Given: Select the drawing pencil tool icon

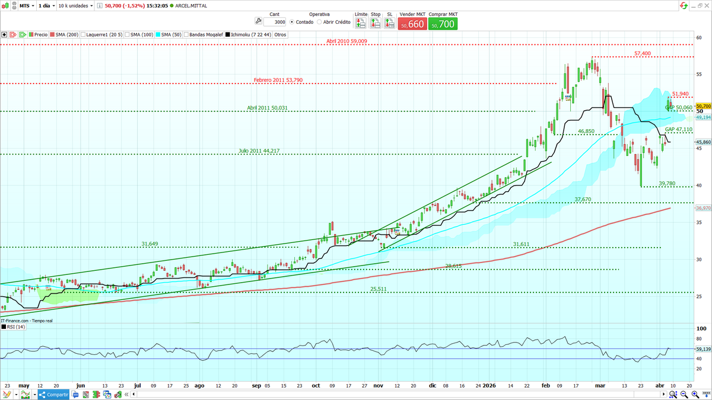Looking at the screenshot, I should click(8, 394).
